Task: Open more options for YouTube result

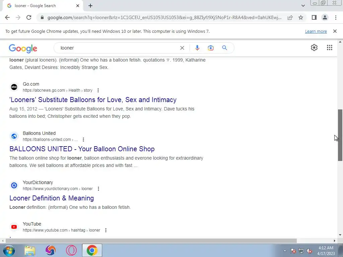Action: click(x=106, y=230)
